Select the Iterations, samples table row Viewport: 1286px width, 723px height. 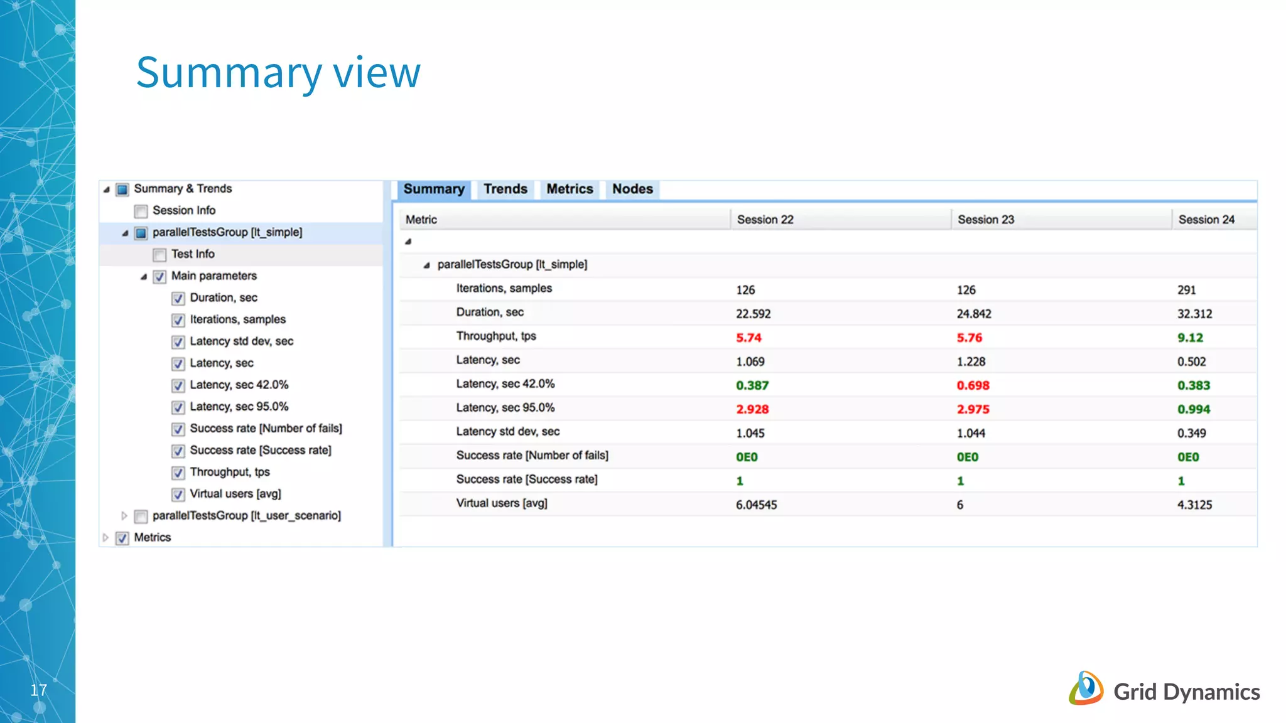coord(828,289)
